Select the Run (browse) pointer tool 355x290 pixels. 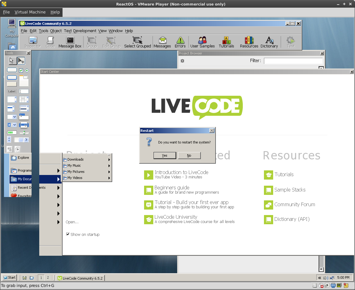tap(12, 61)
